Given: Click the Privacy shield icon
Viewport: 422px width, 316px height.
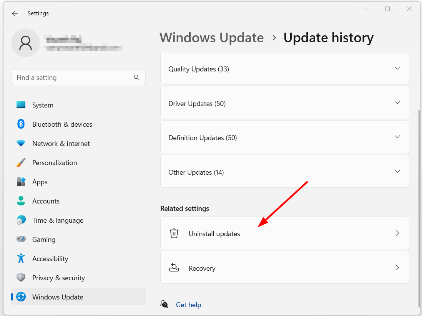Looking at the screenshot, I should 21,278.
